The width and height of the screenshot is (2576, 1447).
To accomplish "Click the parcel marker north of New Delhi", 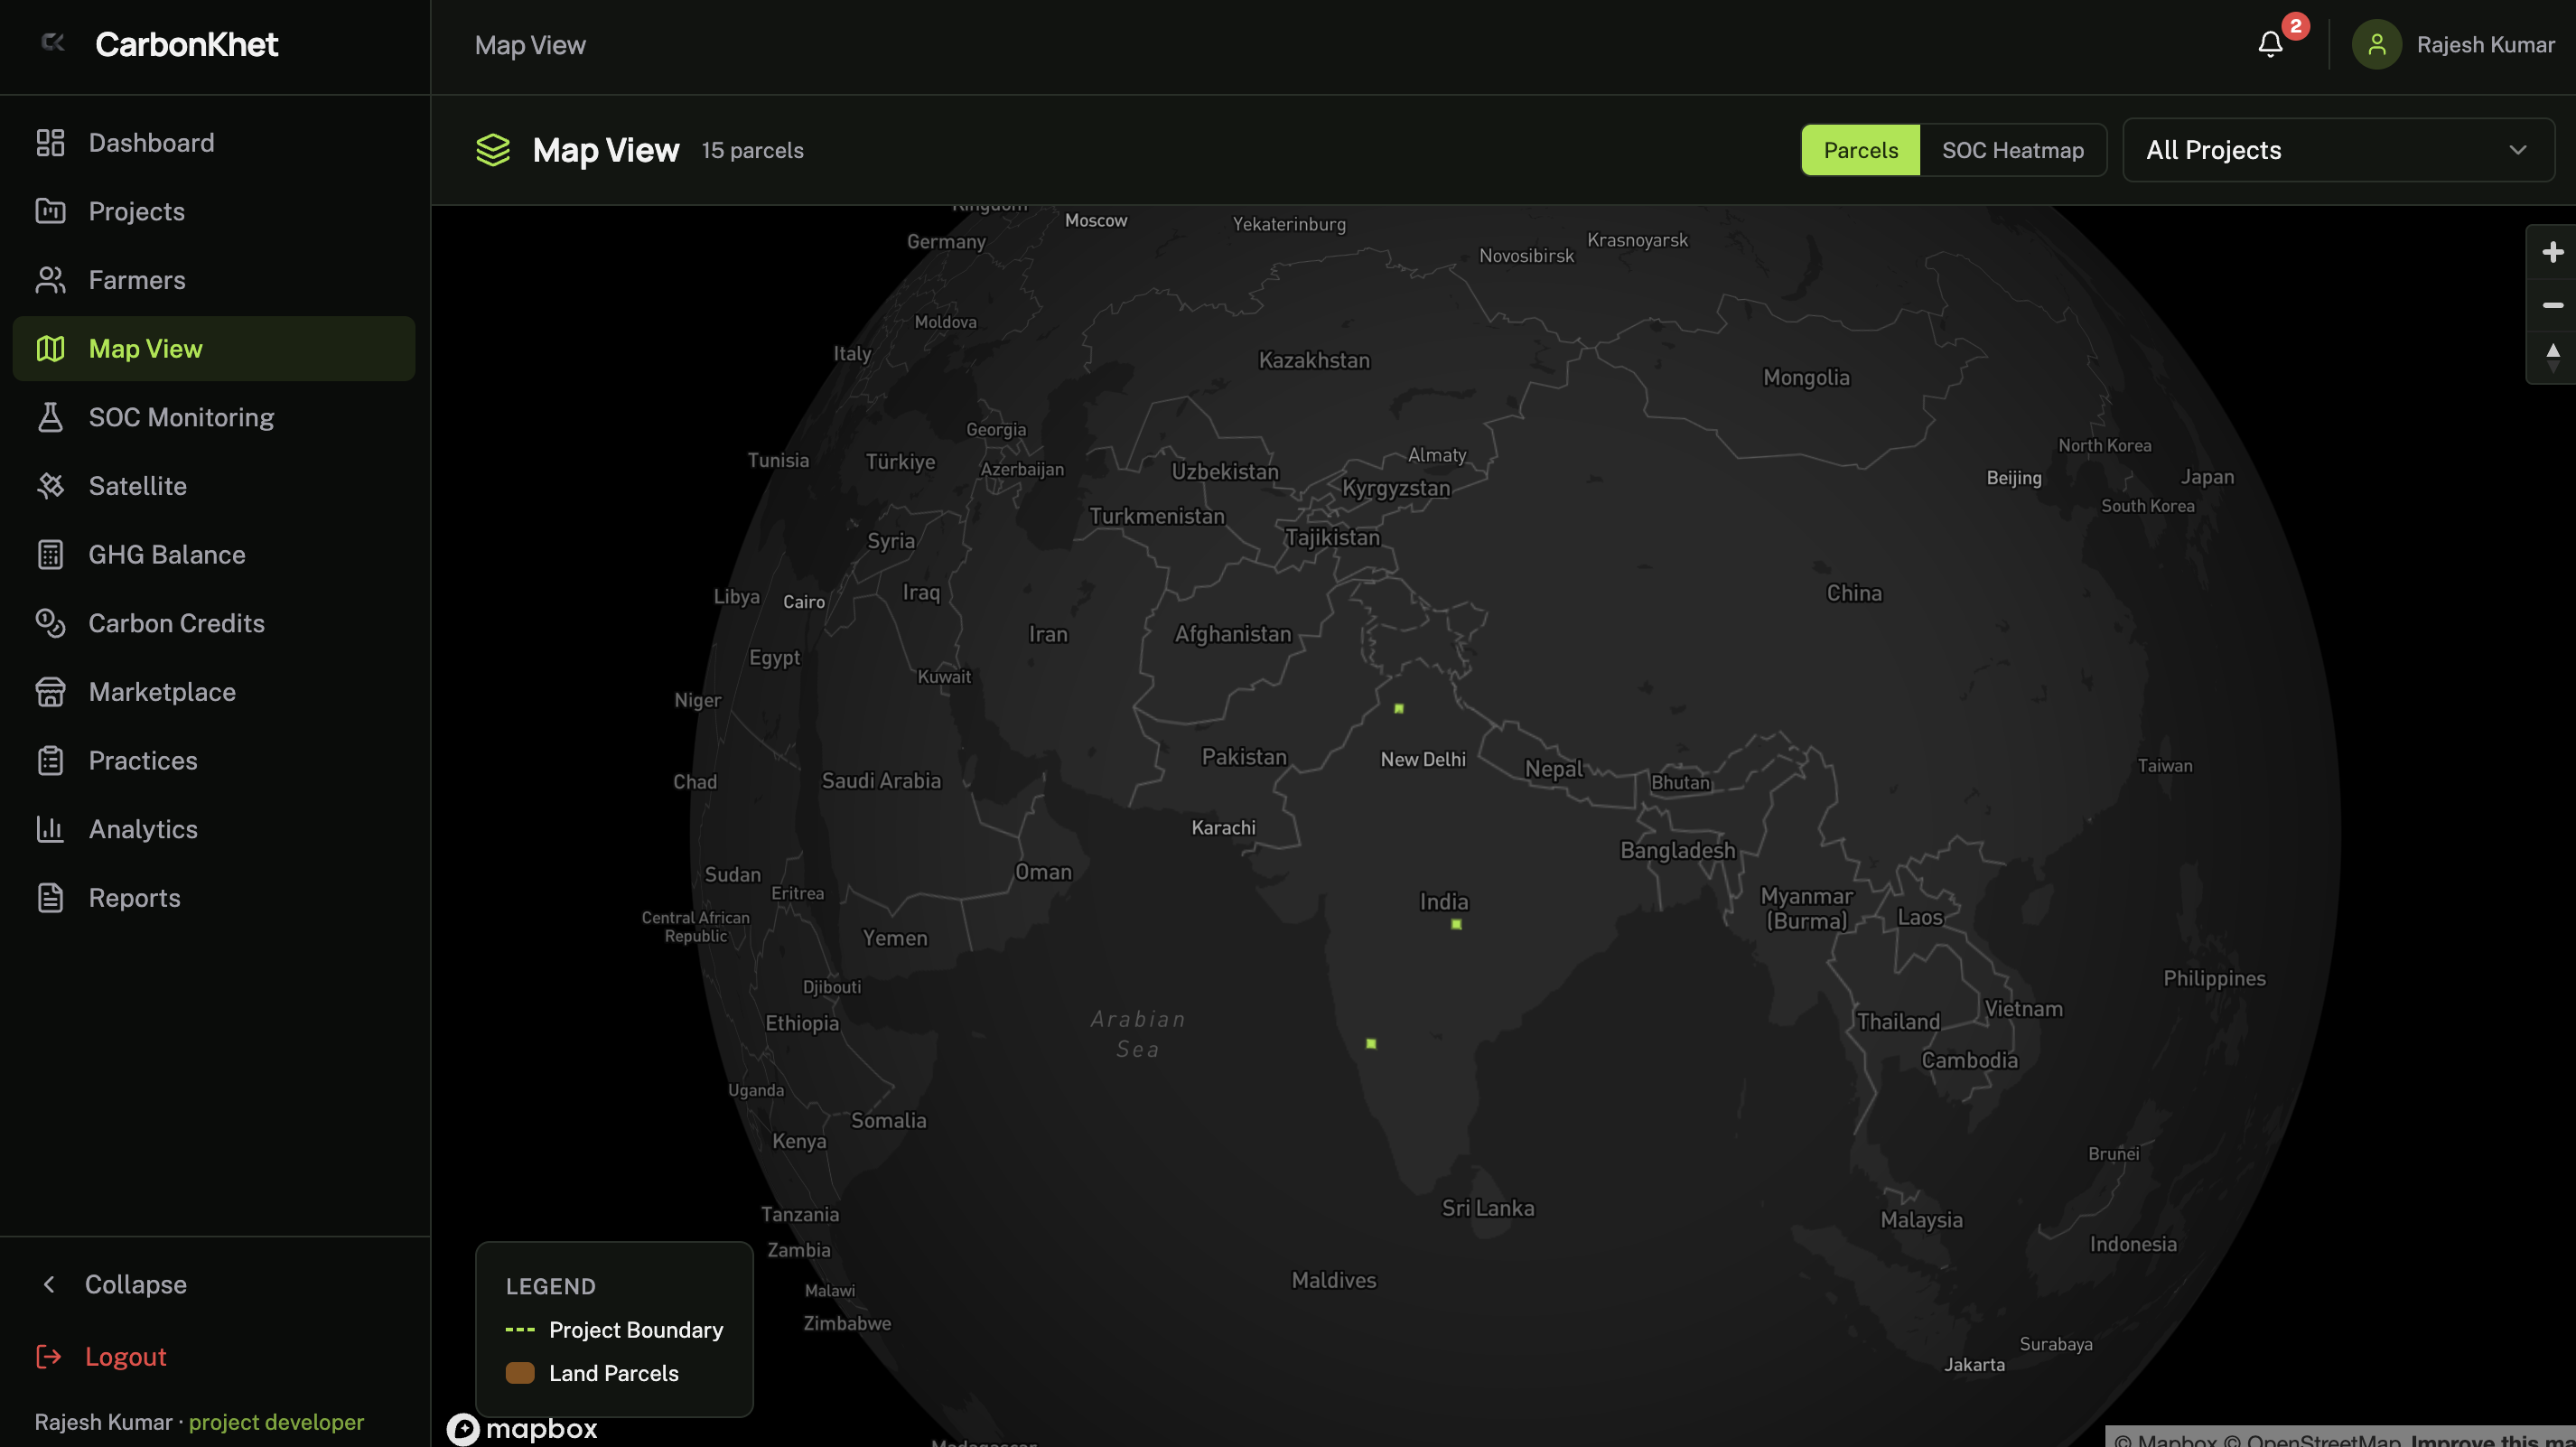I will click(x=1399, y=708).
